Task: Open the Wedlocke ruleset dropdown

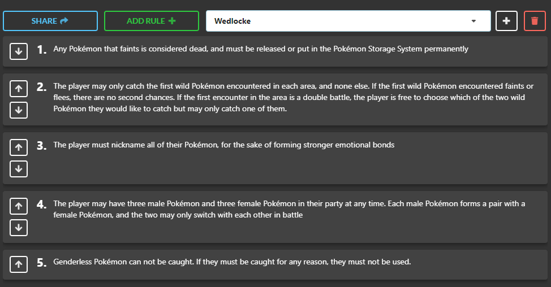Action: coord(348,21)
